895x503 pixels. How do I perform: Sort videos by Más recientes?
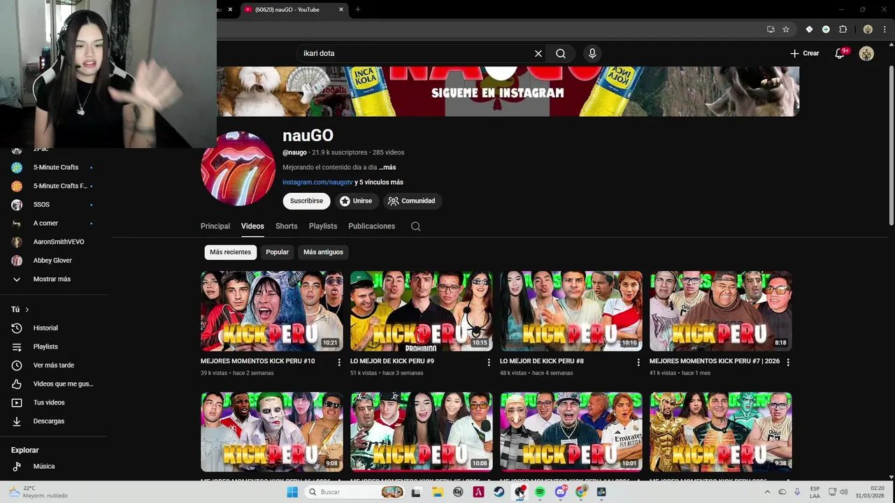[230, 252]
